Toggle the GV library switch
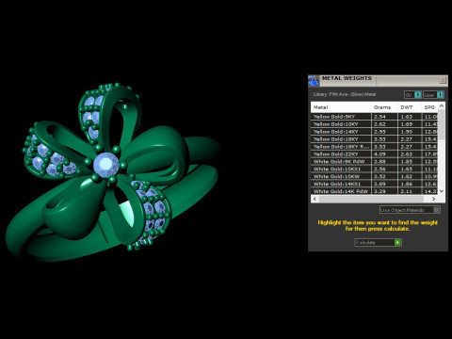452x339 pixels. (412, 94)
